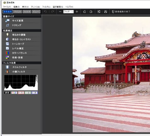Open the フィルタ(L) menu
The height and width of the screenshot is (136, 150).
(46, 7)
